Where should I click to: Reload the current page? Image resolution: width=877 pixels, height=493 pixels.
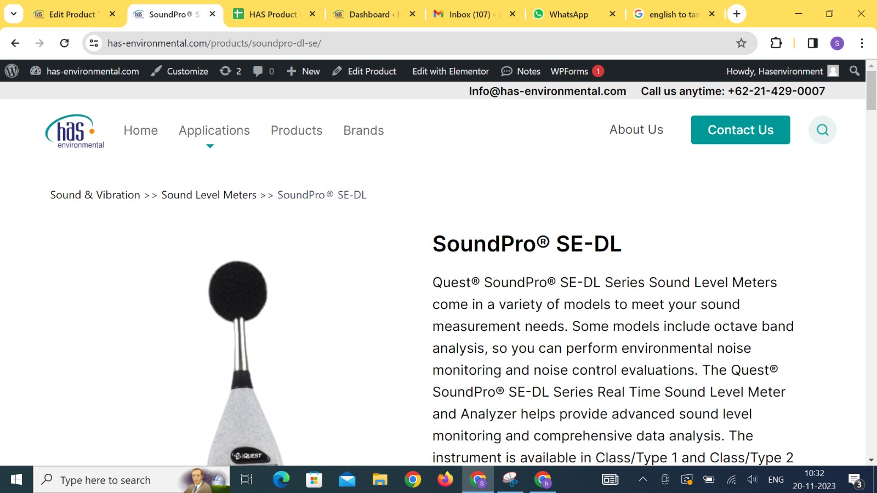(64, 43)
